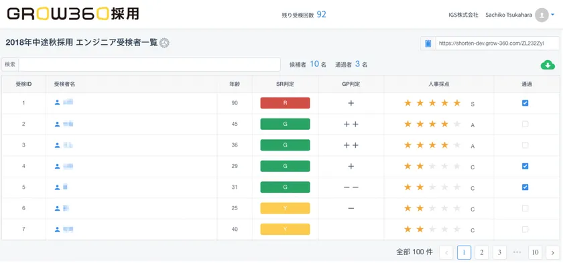Check the pass checkbox for ID 2
Viewport: 563px width, 263px height.
point(525,124)
